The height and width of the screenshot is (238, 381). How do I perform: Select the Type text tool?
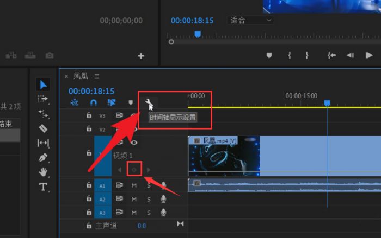pyautogui.click(x=43, y=187)
